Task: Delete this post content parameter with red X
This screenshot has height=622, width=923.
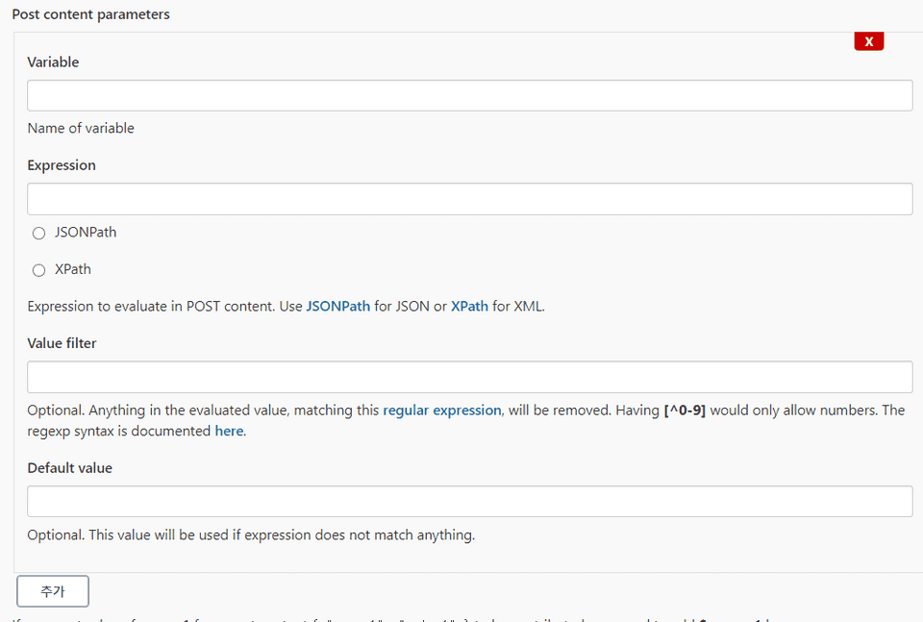Action: coord(868,41)
